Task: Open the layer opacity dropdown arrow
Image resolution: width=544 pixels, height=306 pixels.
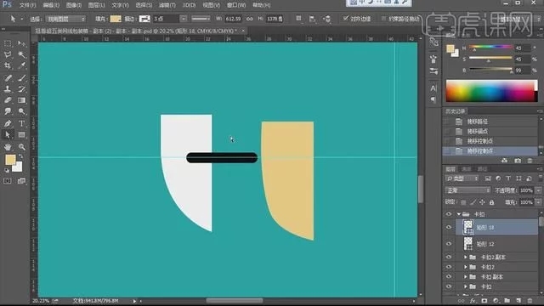Action: [x=538, y=190]
